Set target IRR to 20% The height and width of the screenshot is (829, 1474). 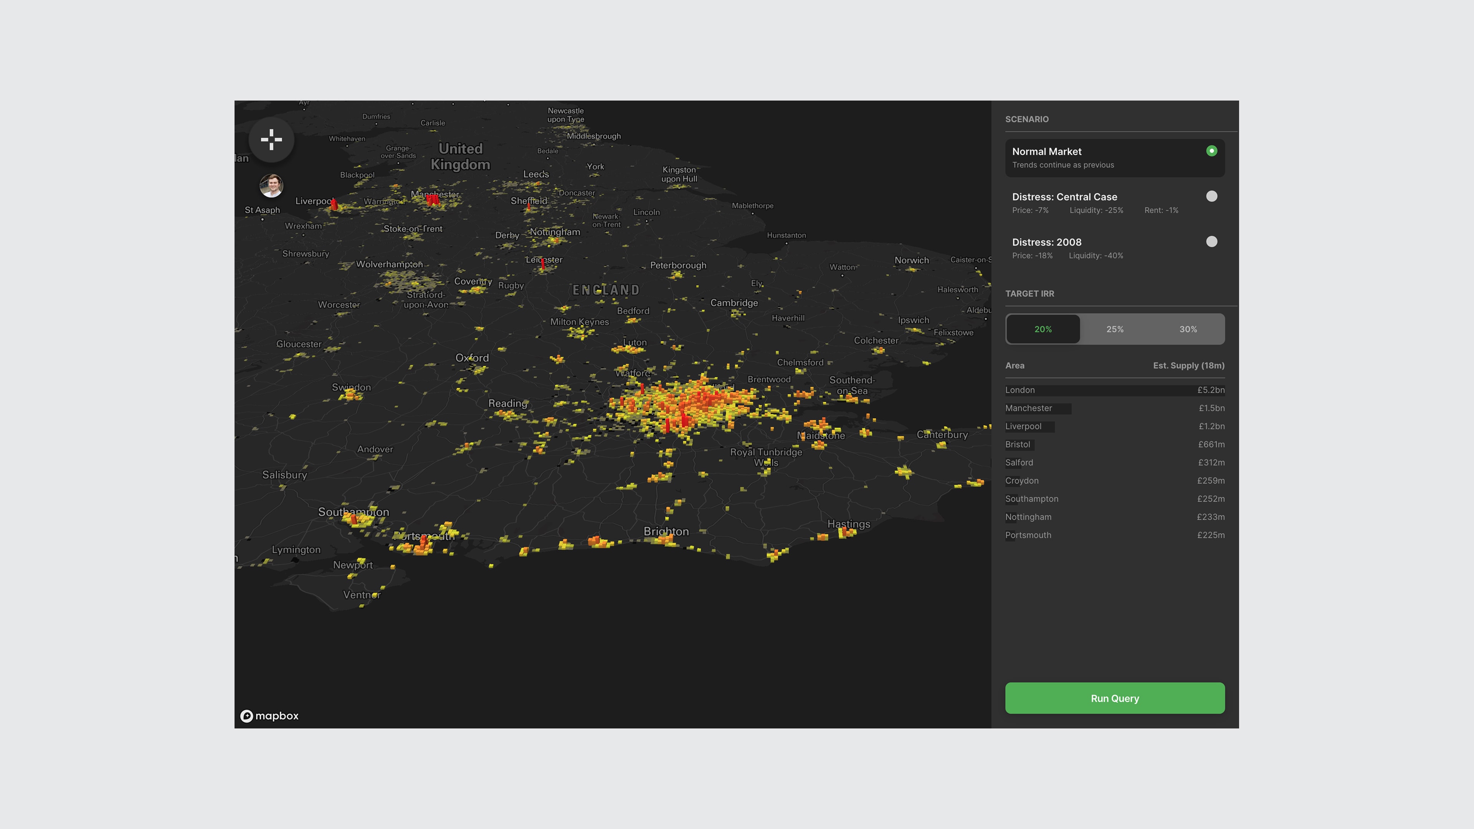click(1043, 329)
